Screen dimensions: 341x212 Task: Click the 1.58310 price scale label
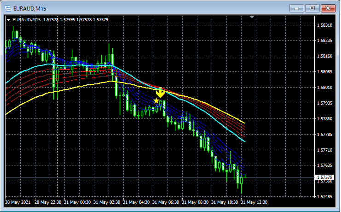point(325,25)
